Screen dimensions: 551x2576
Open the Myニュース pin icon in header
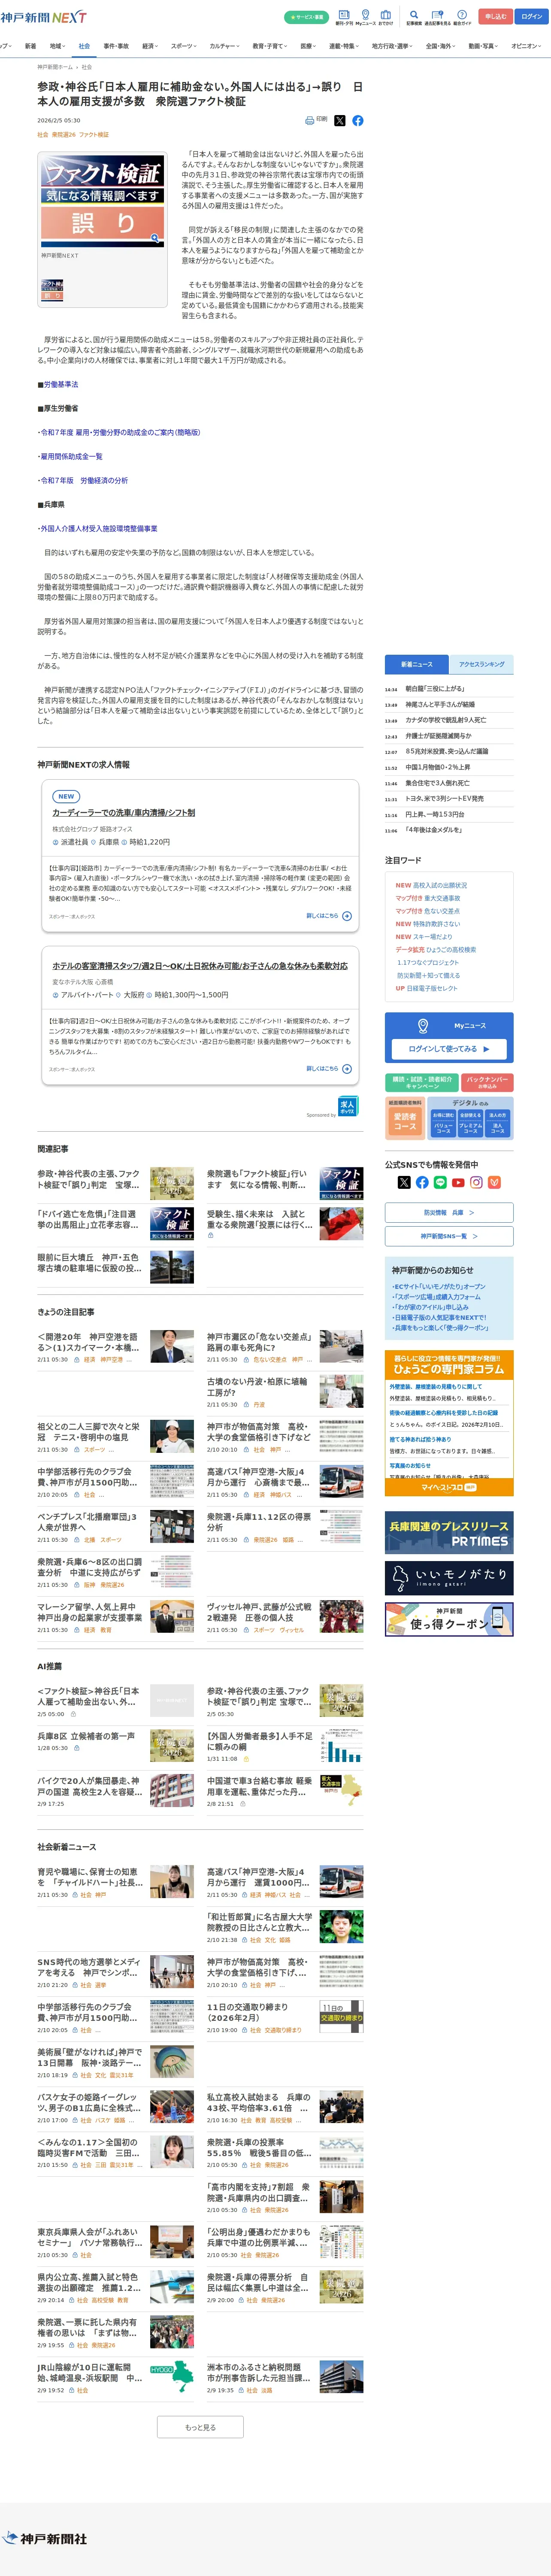point(366,15)
